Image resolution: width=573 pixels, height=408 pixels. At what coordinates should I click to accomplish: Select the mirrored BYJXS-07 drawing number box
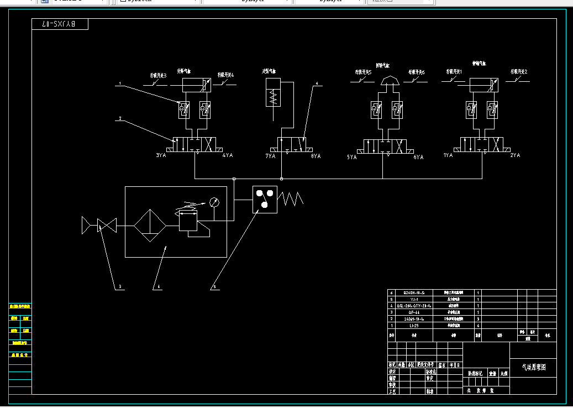pos(60,24)
